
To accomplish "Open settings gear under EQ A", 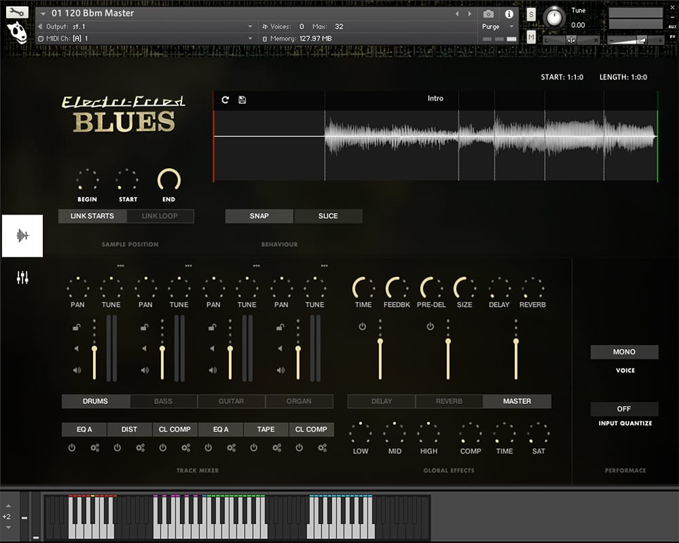I will click(x=95, y=448).
